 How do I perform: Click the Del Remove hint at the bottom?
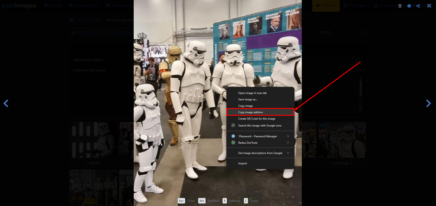tap(209, 201)
